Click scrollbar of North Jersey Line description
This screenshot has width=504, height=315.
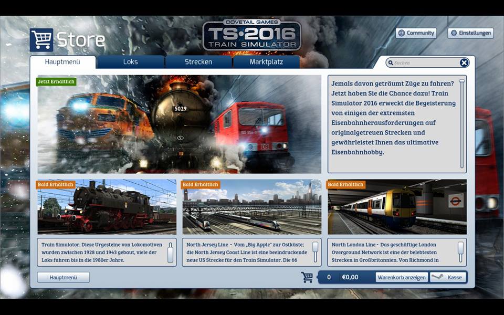(x=316, y=253)
